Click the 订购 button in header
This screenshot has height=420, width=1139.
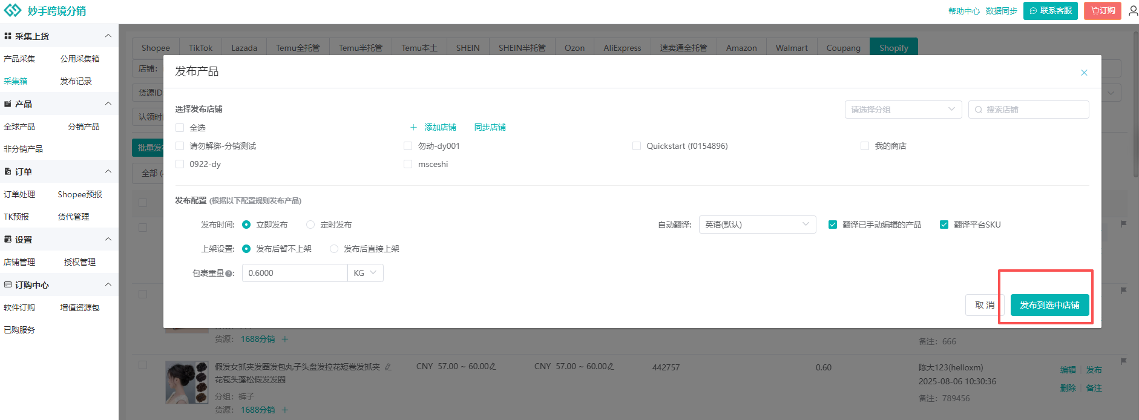point(1102,11)
